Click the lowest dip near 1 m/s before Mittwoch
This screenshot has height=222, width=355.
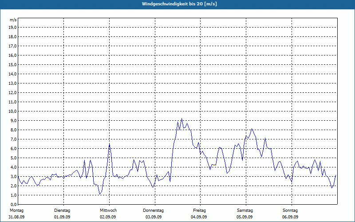99,194
